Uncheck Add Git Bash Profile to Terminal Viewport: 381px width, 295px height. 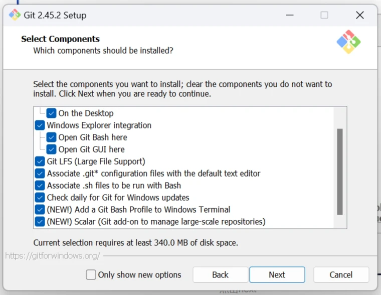coord(40,210)
